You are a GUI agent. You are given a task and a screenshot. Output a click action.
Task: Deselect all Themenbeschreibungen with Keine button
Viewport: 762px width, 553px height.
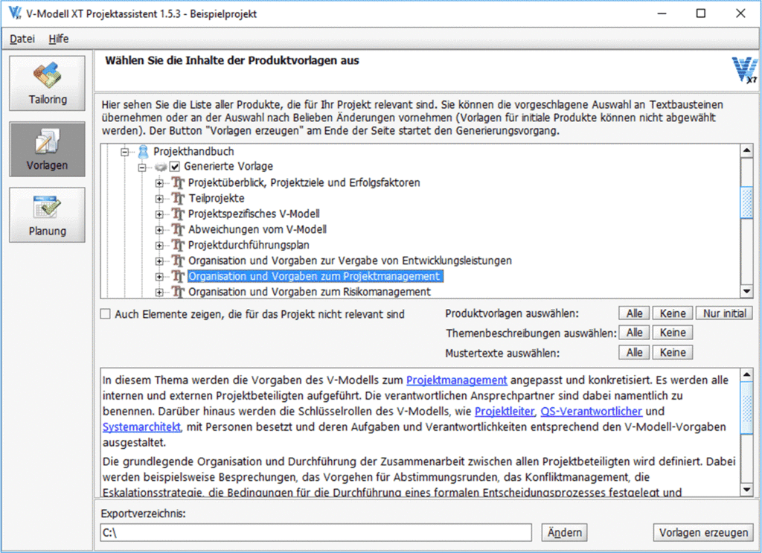(673, 333)
